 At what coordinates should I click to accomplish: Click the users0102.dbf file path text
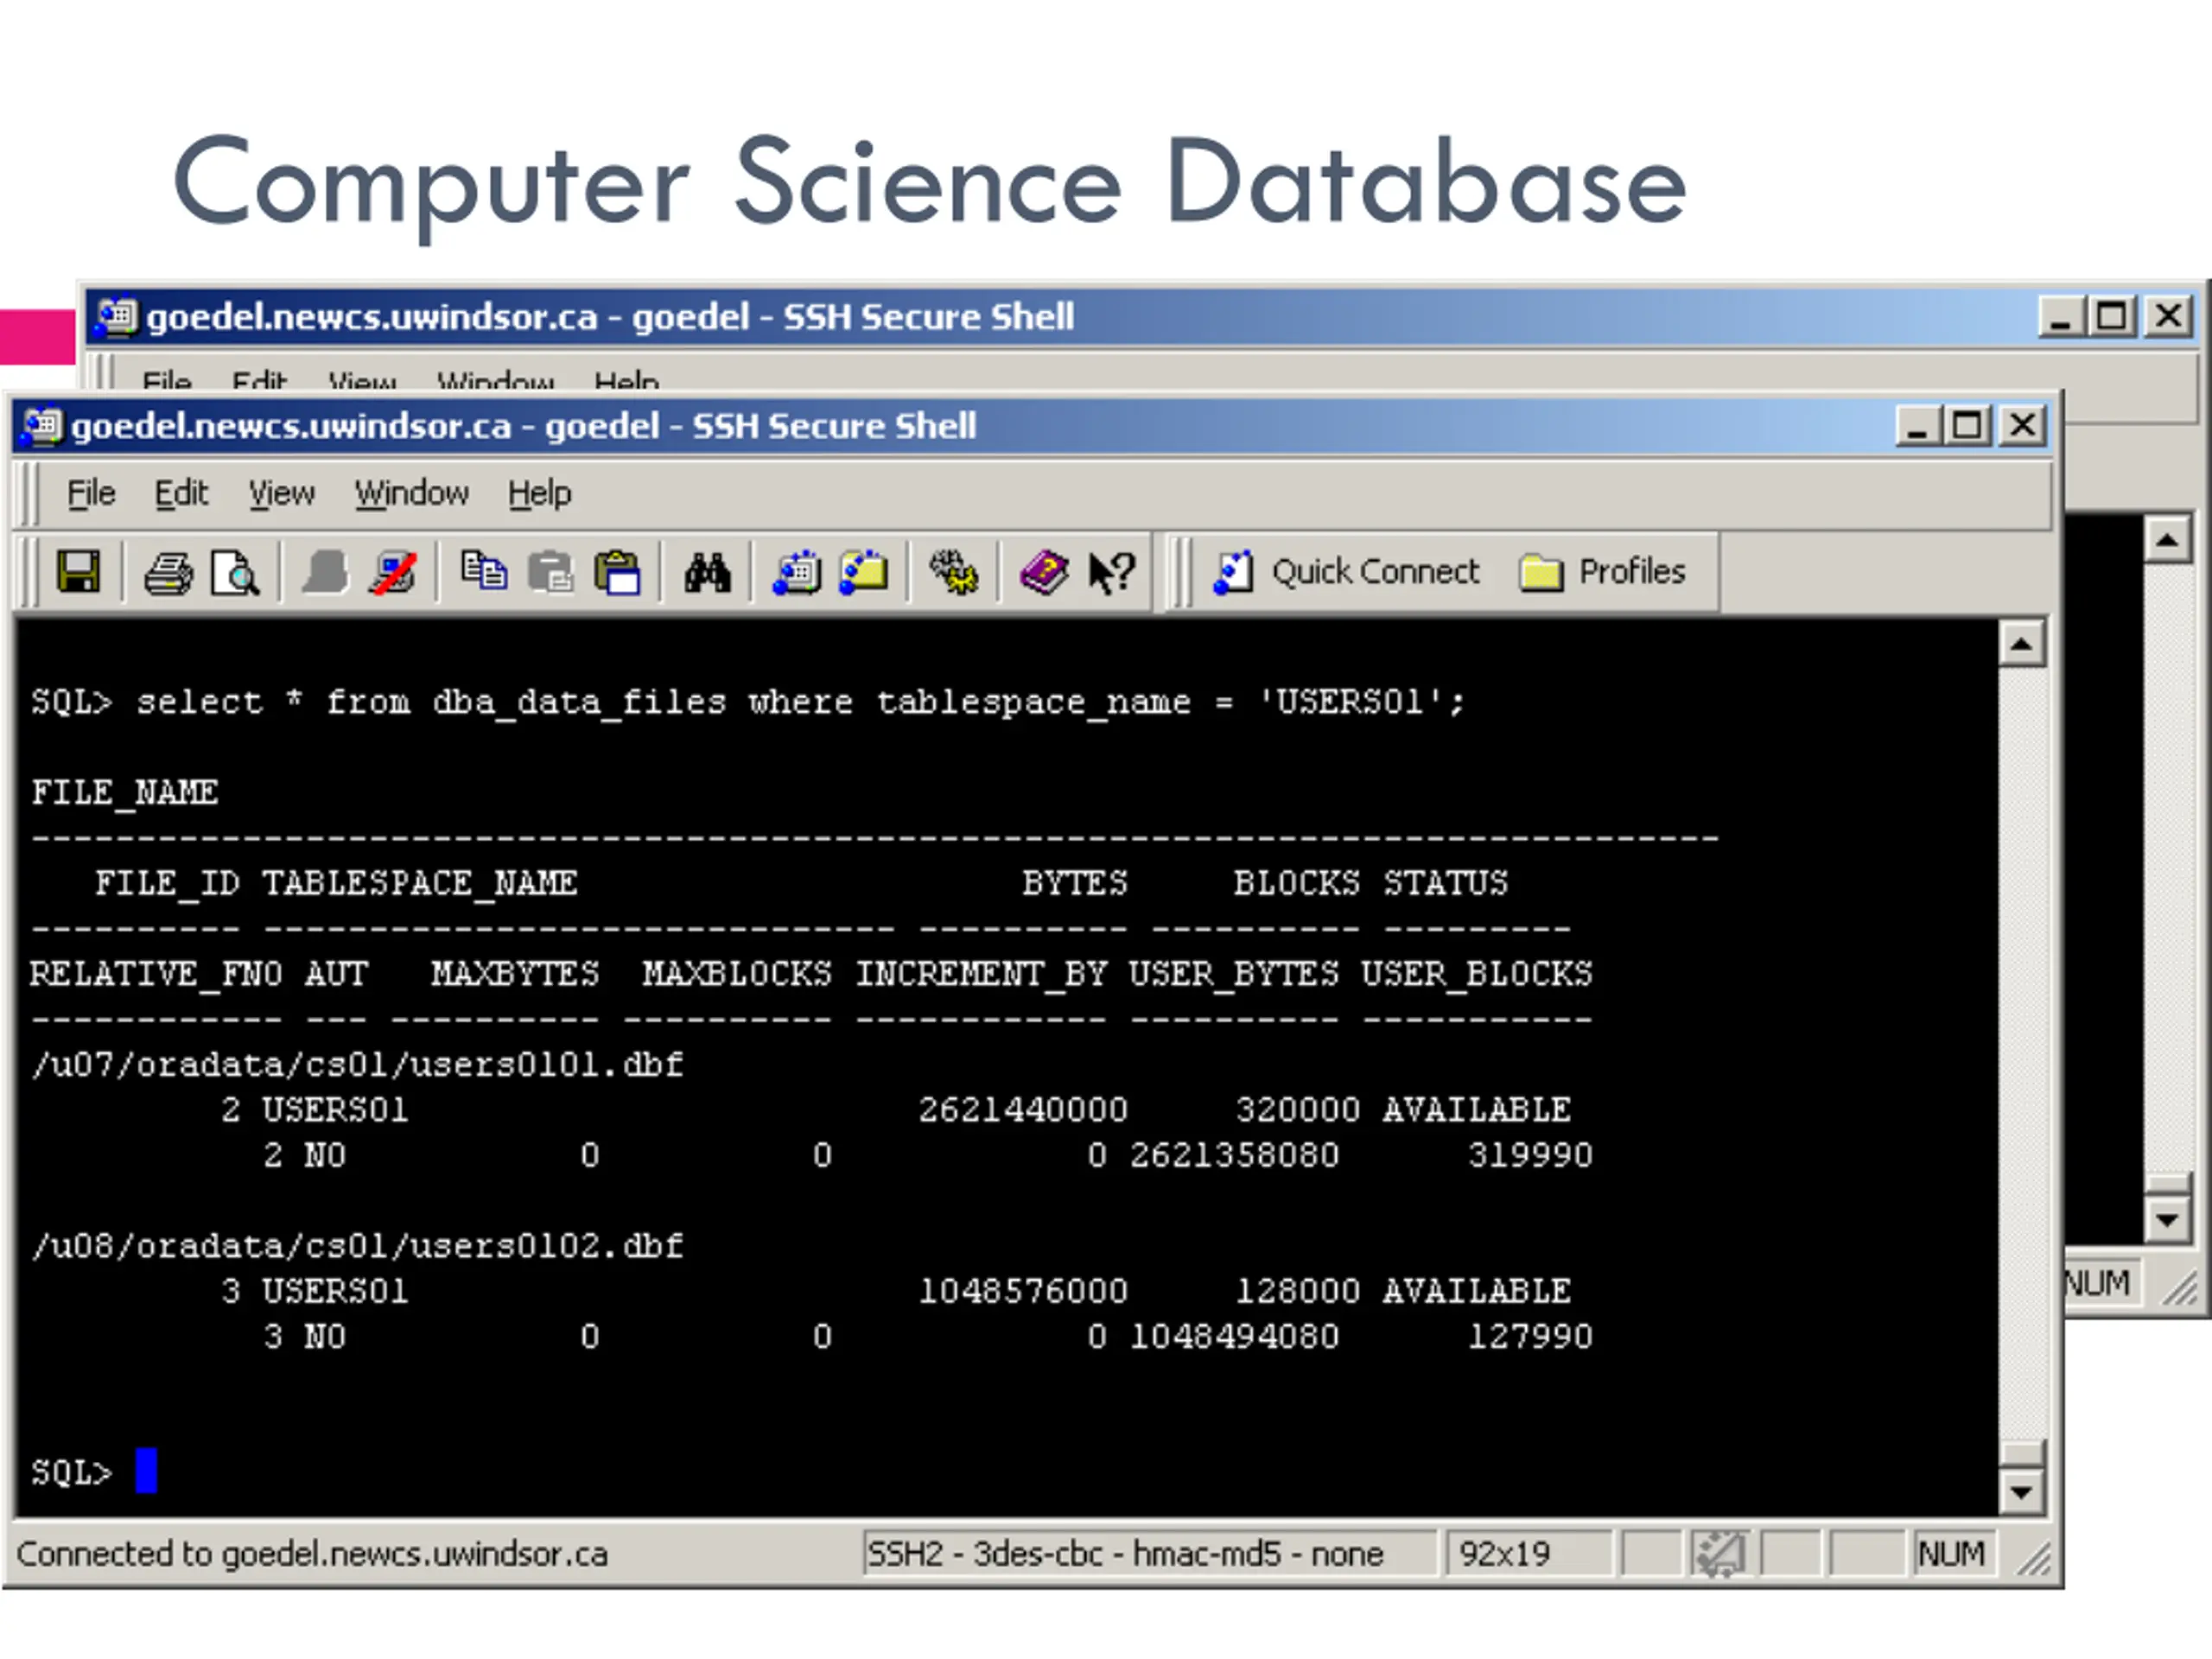pyautogui.click(x=358, y=1246)
